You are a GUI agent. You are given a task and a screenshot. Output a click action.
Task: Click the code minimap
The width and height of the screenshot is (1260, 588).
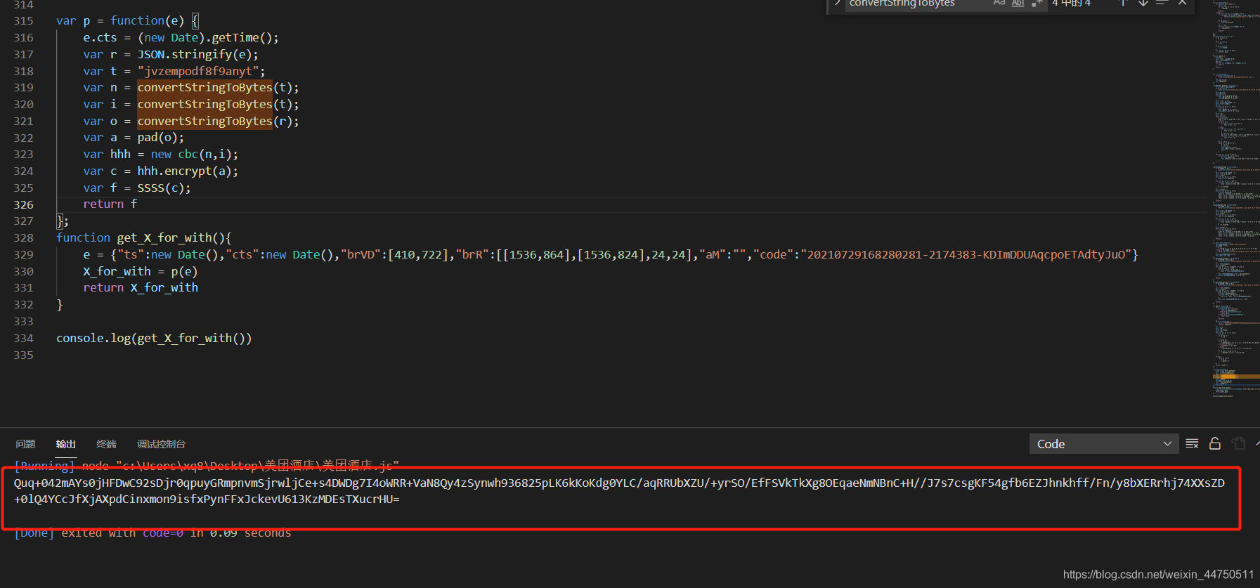(1235, 200)
